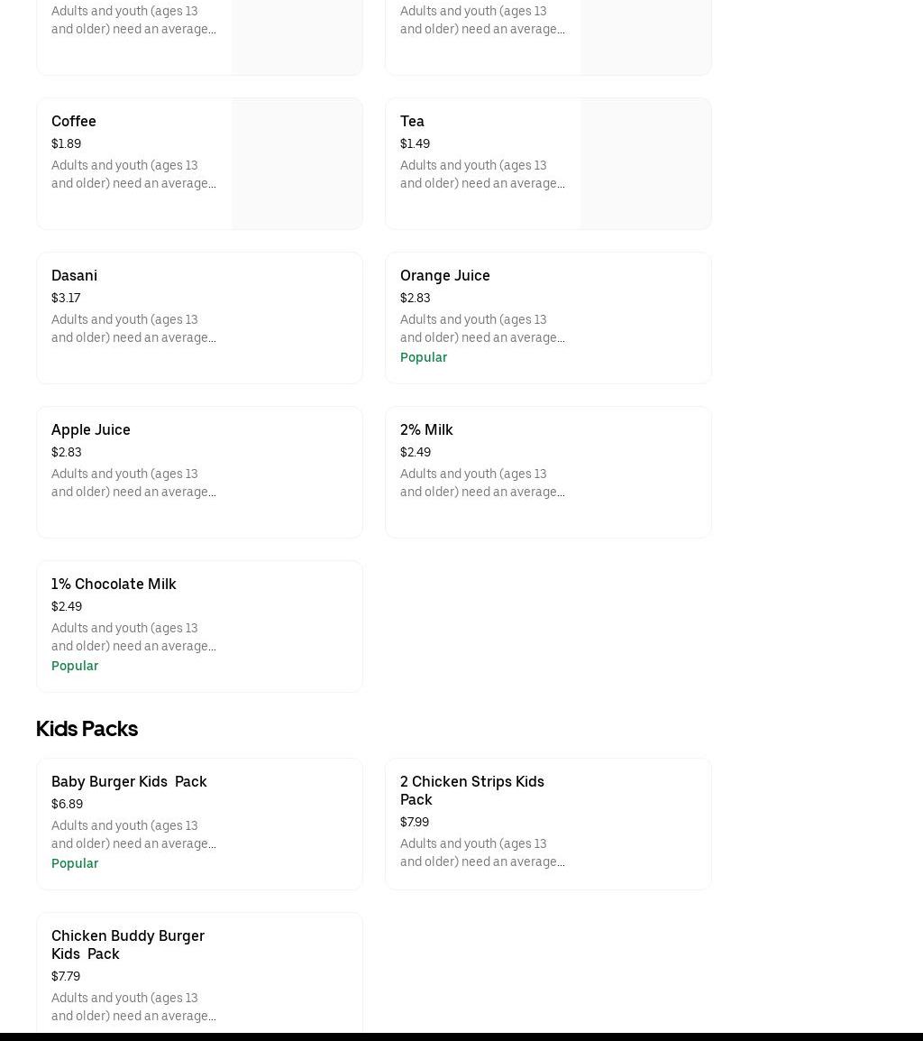Click the Popular tag on 1% Chocolate Milk
Image resolution: width=923 pixels, height=1041 pixels.
pyautogui.click(x=75, y=666)
